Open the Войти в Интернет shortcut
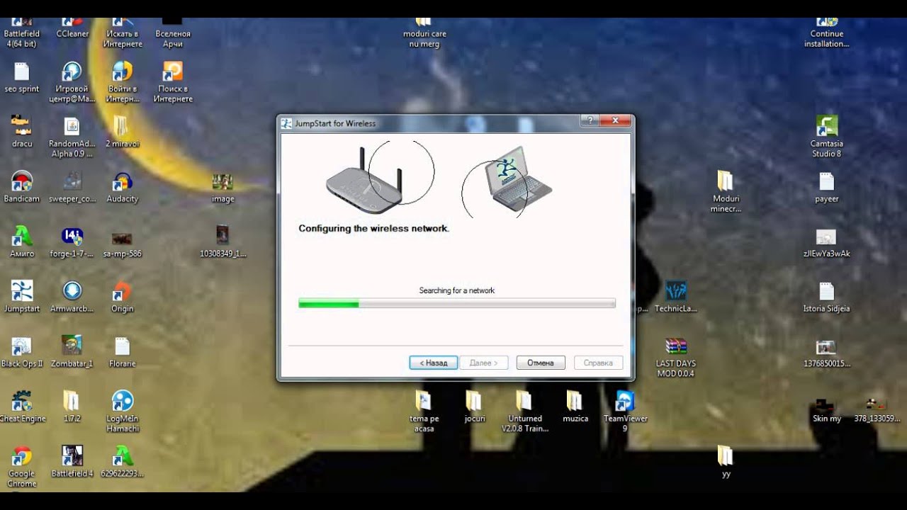Viewport: 907px width, 510px height. point(122,82)
